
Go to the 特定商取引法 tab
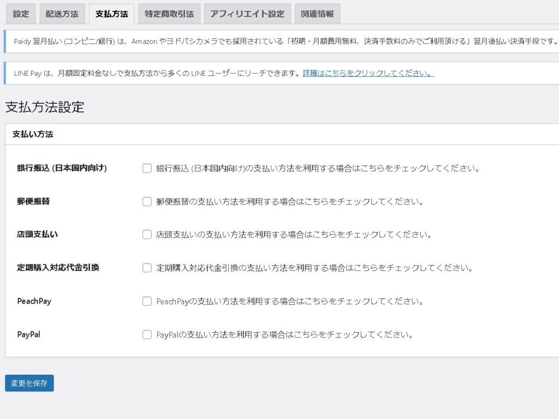point(169,14)
